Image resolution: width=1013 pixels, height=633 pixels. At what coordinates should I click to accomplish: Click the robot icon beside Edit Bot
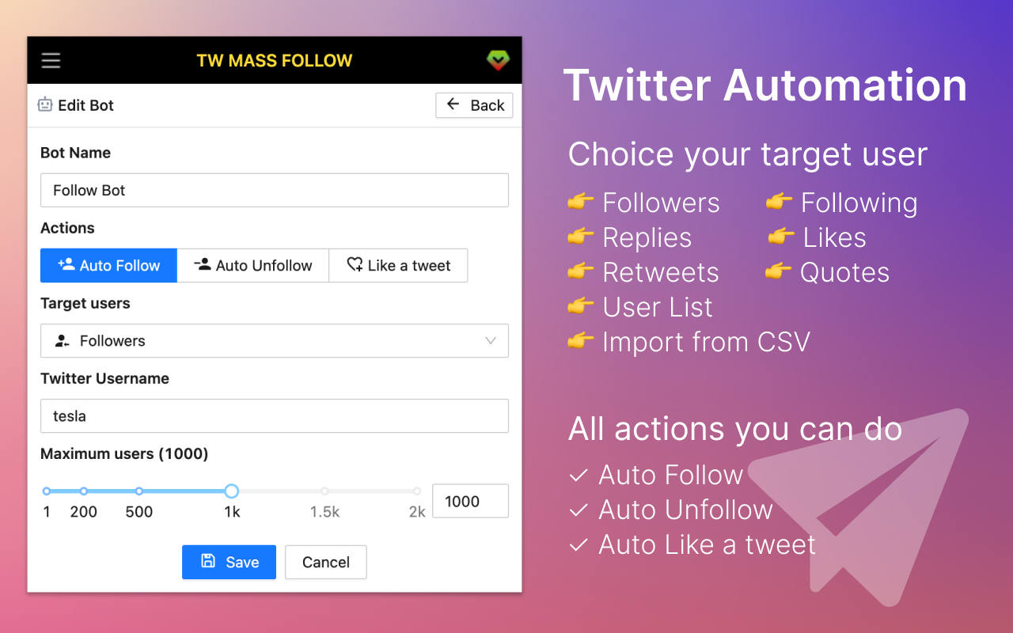[45, 104]
